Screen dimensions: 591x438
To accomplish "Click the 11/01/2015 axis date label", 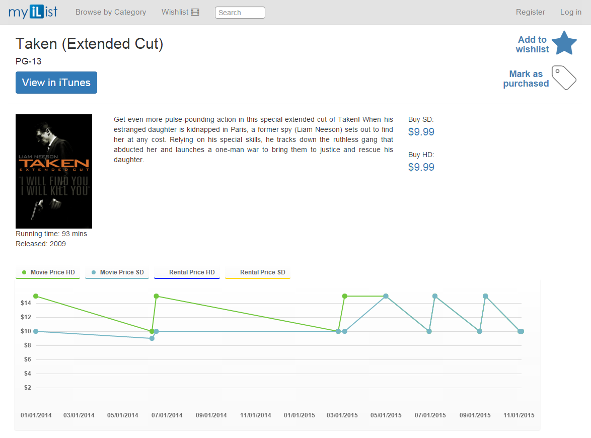I will pyautogui.click(x=519, y=415).
